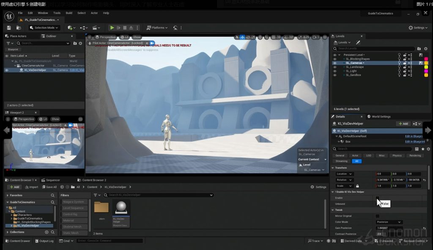Click Outliner add folder icon
The height and width of the screenshot is (250, 433).
75,43
